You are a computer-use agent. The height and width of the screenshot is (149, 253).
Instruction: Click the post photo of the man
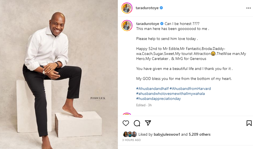[x=59, y=74]
